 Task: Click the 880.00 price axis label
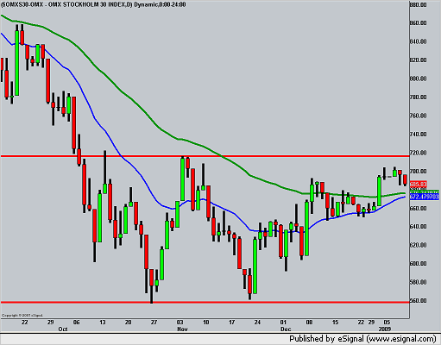tap(419, 4)
